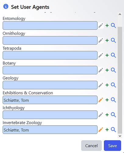Click the plus icon beside Tetrapoda
The height and width of the screenshot is (153, 124).
107,55
